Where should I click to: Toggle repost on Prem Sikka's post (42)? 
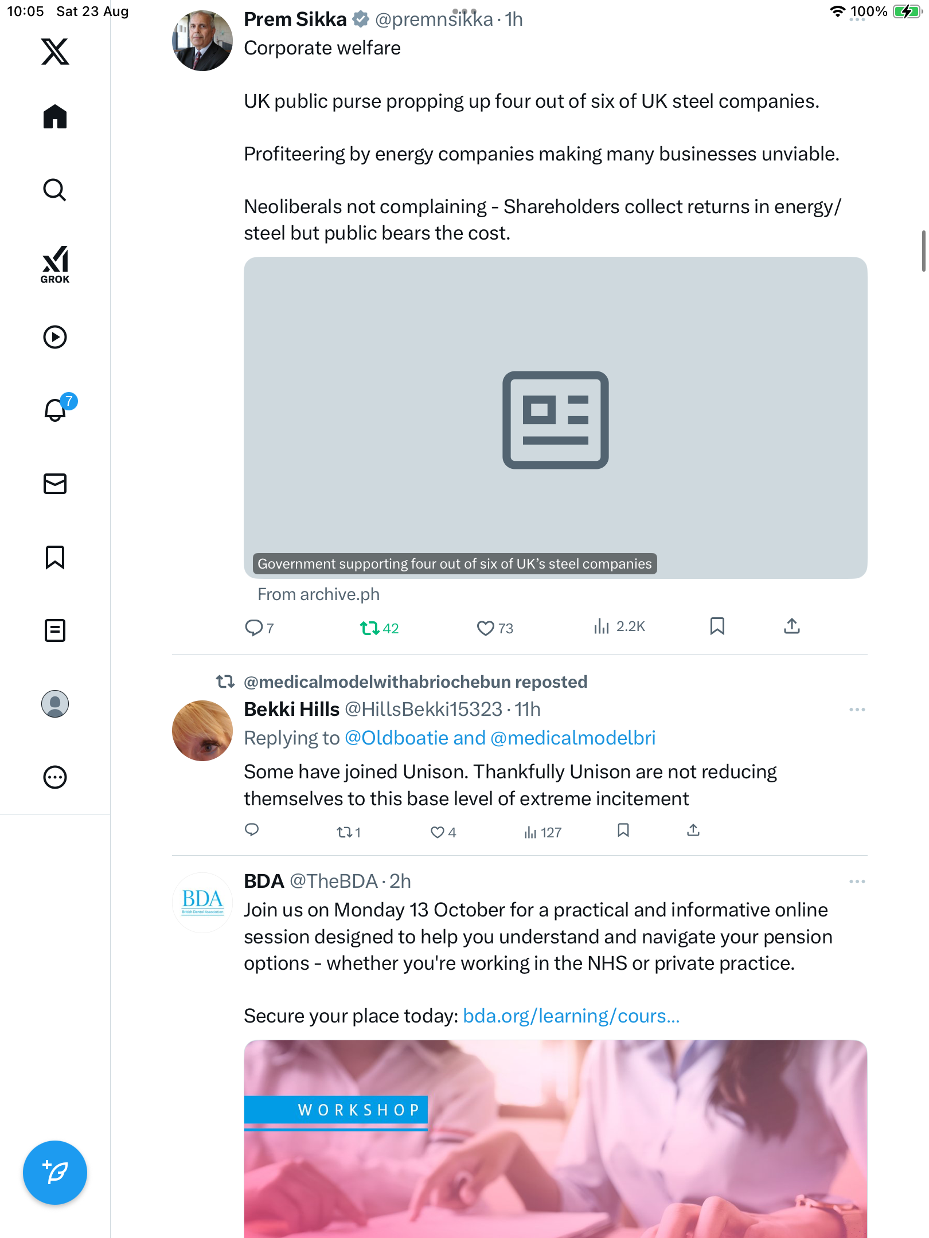[370, 628]
